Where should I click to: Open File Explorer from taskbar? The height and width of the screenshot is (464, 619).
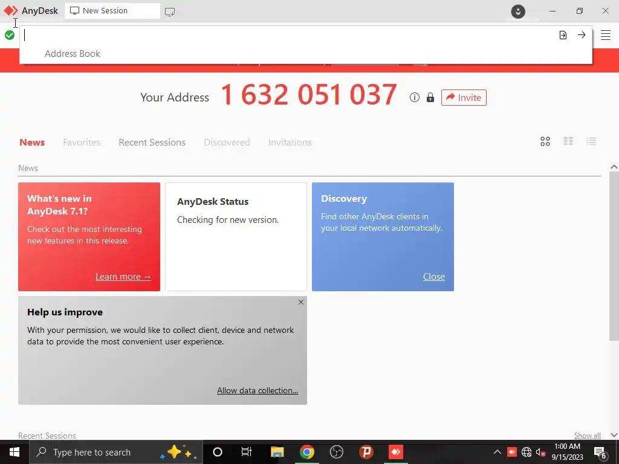point(277,452)
